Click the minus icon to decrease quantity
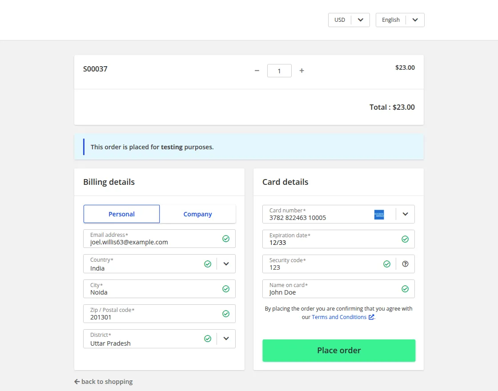This screenshot has width=498, height=391. click(257, 70)
